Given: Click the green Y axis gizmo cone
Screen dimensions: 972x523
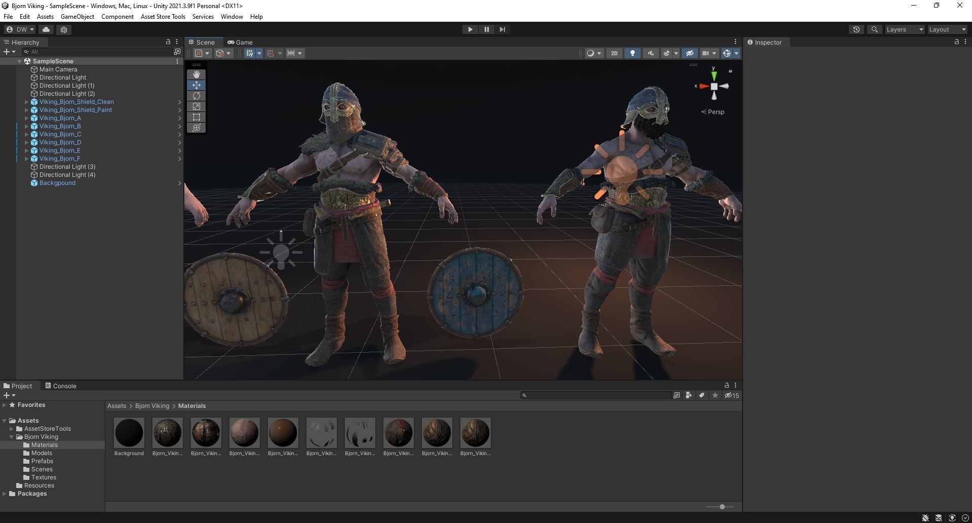Looking at the screenshot, I should coord(714,76).
